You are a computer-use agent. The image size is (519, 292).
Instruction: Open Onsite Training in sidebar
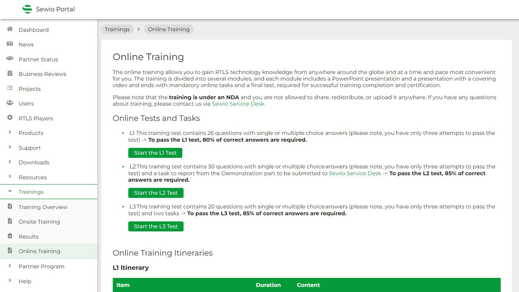[39, 222]
